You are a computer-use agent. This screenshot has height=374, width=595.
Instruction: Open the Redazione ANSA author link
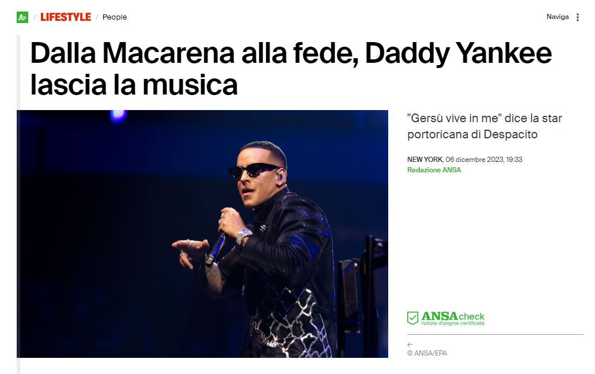click(x=434, y=170)
